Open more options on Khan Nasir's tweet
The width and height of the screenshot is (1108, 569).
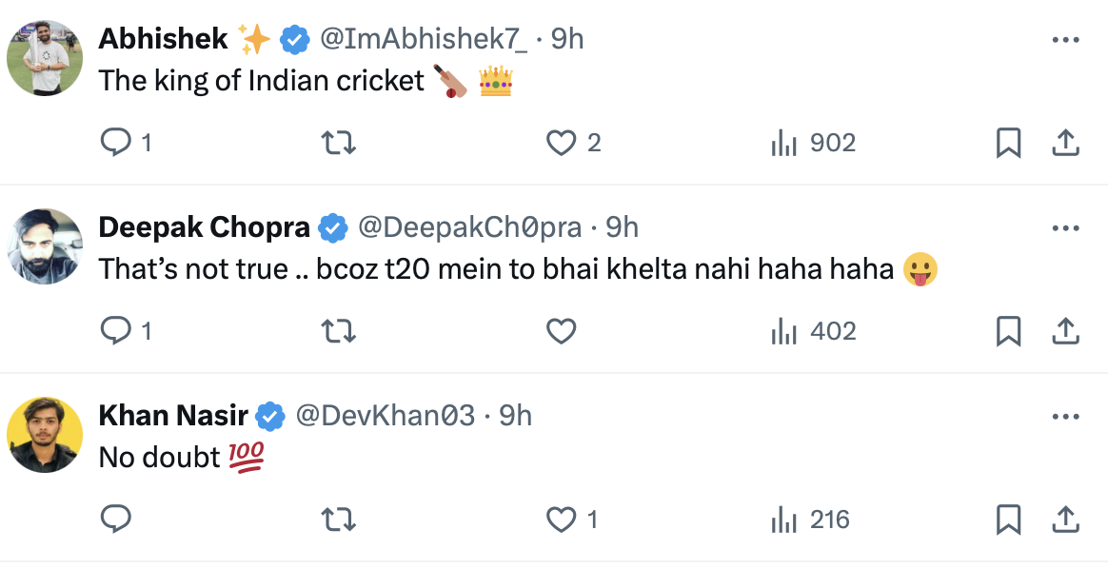[x=1064, y=417]
